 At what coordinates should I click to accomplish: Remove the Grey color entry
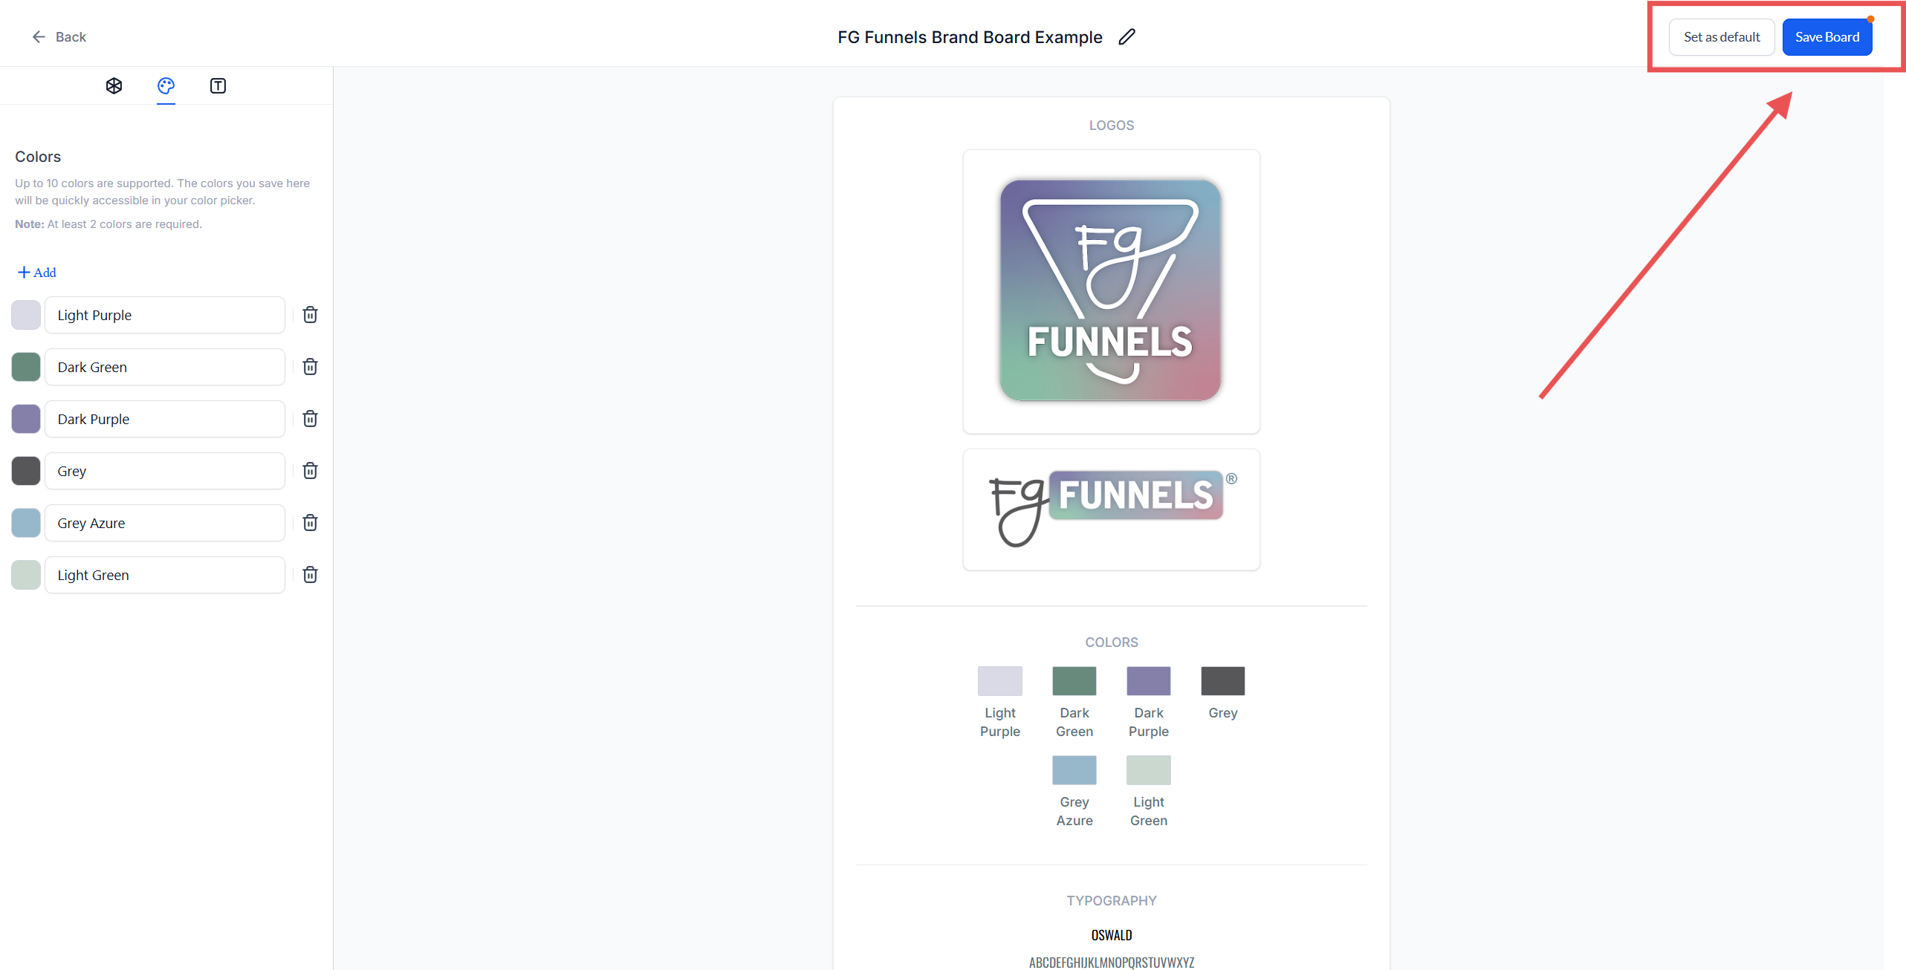(310, 471)
